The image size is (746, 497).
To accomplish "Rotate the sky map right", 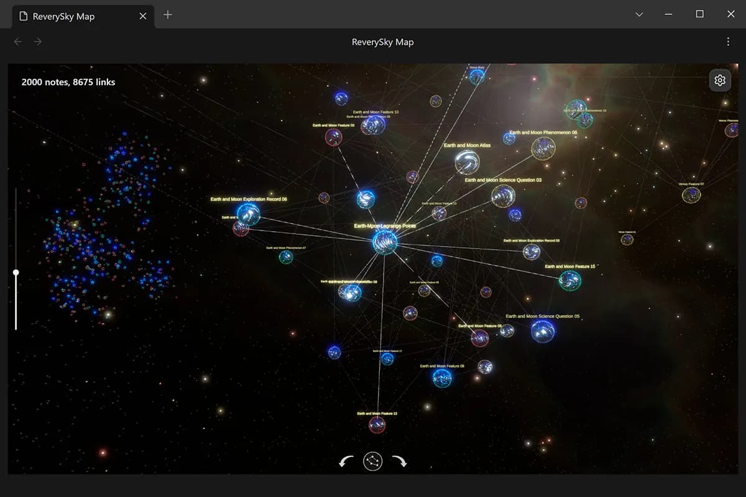I will tap(399, 462).
